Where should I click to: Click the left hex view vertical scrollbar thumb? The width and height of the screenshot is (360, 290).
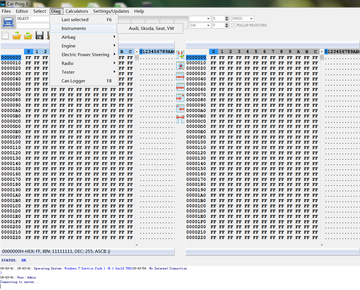[x=136, y=57]
